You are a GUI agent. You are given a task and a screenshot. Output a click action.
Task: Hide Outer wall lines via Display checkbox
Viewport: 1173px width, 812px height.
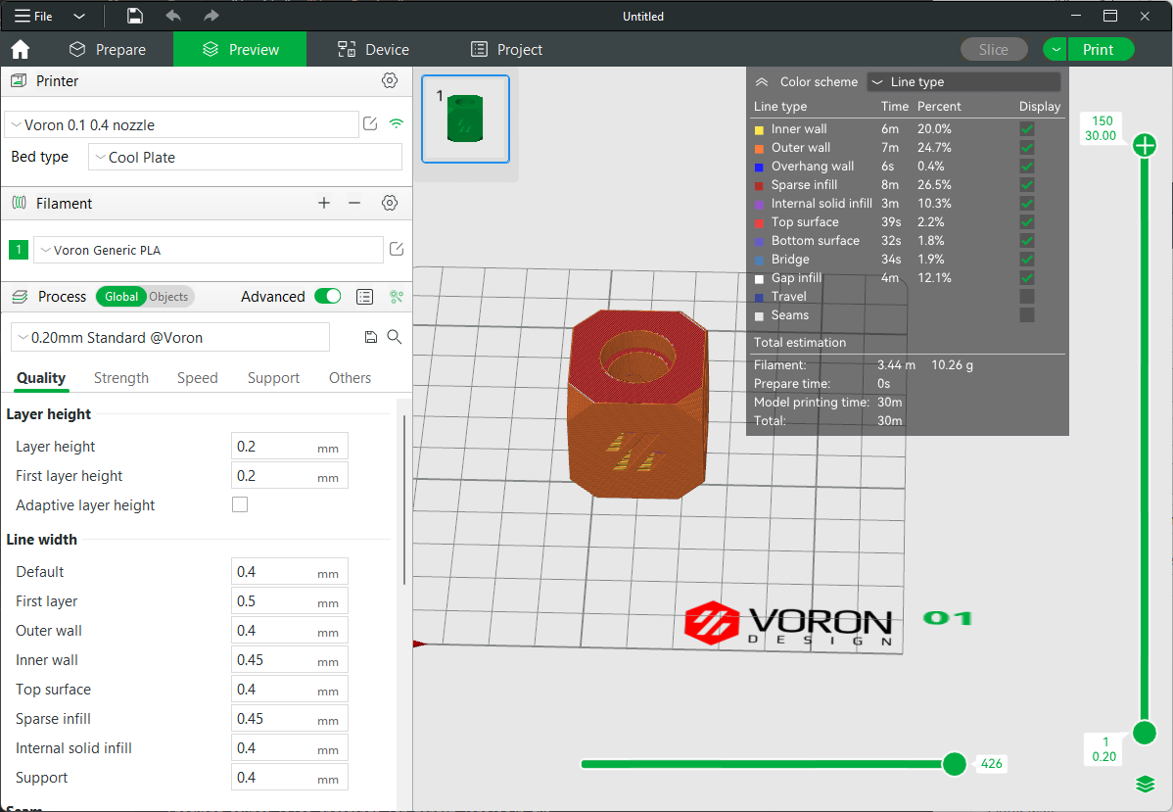point(1026,148)
